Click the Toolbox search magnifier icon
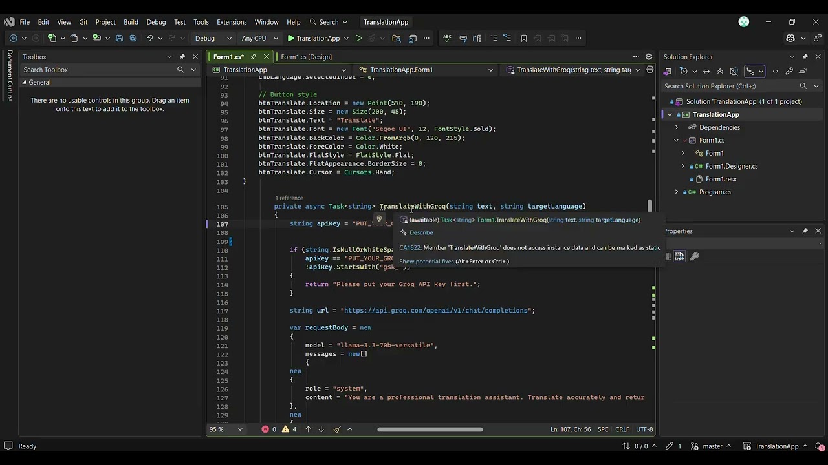Image resolution: width=828 pixels, height=465 pixels. [180, 70]
